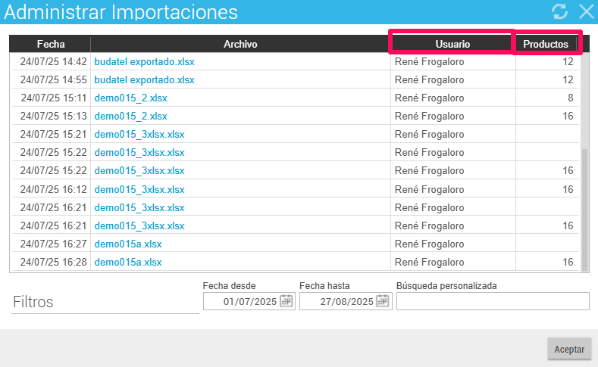Open demo015_2.xlsx imported at 15:13

tap(131, 116)
